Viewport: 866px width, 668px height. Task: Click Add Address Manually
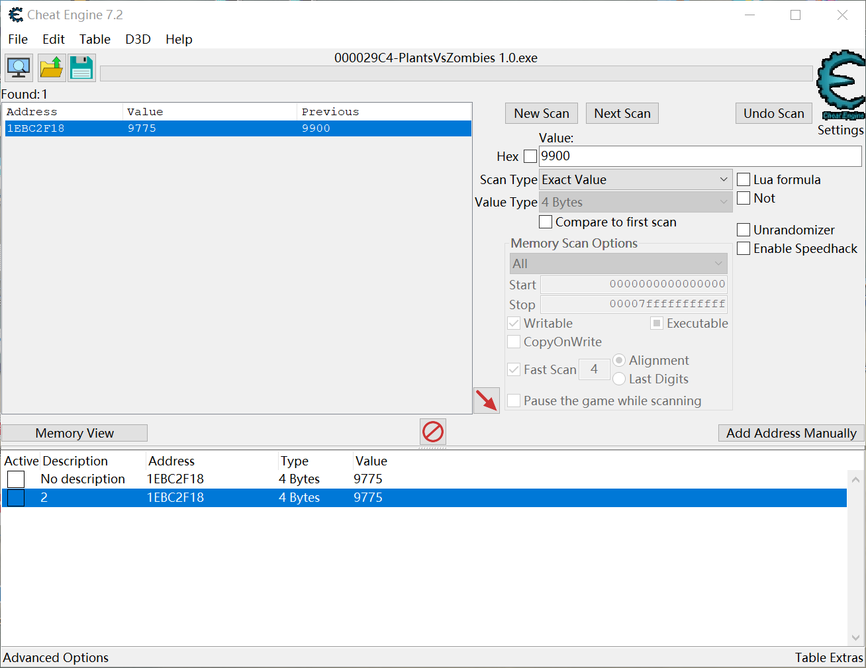[x=791, y=433]
